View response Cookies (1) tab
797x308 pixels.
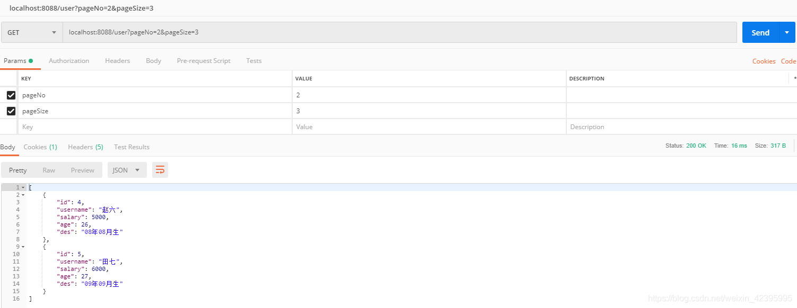click(x=40, y=147)
